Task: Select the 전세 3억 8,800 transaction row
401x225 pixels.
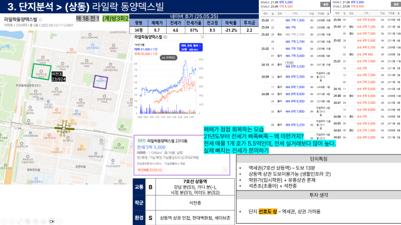Action: pos(367,110)
